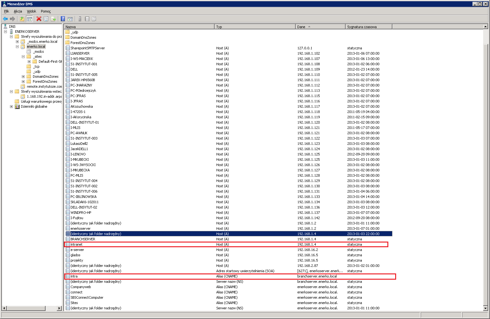Collapse the ENERKOSERVER tree node

5,32
